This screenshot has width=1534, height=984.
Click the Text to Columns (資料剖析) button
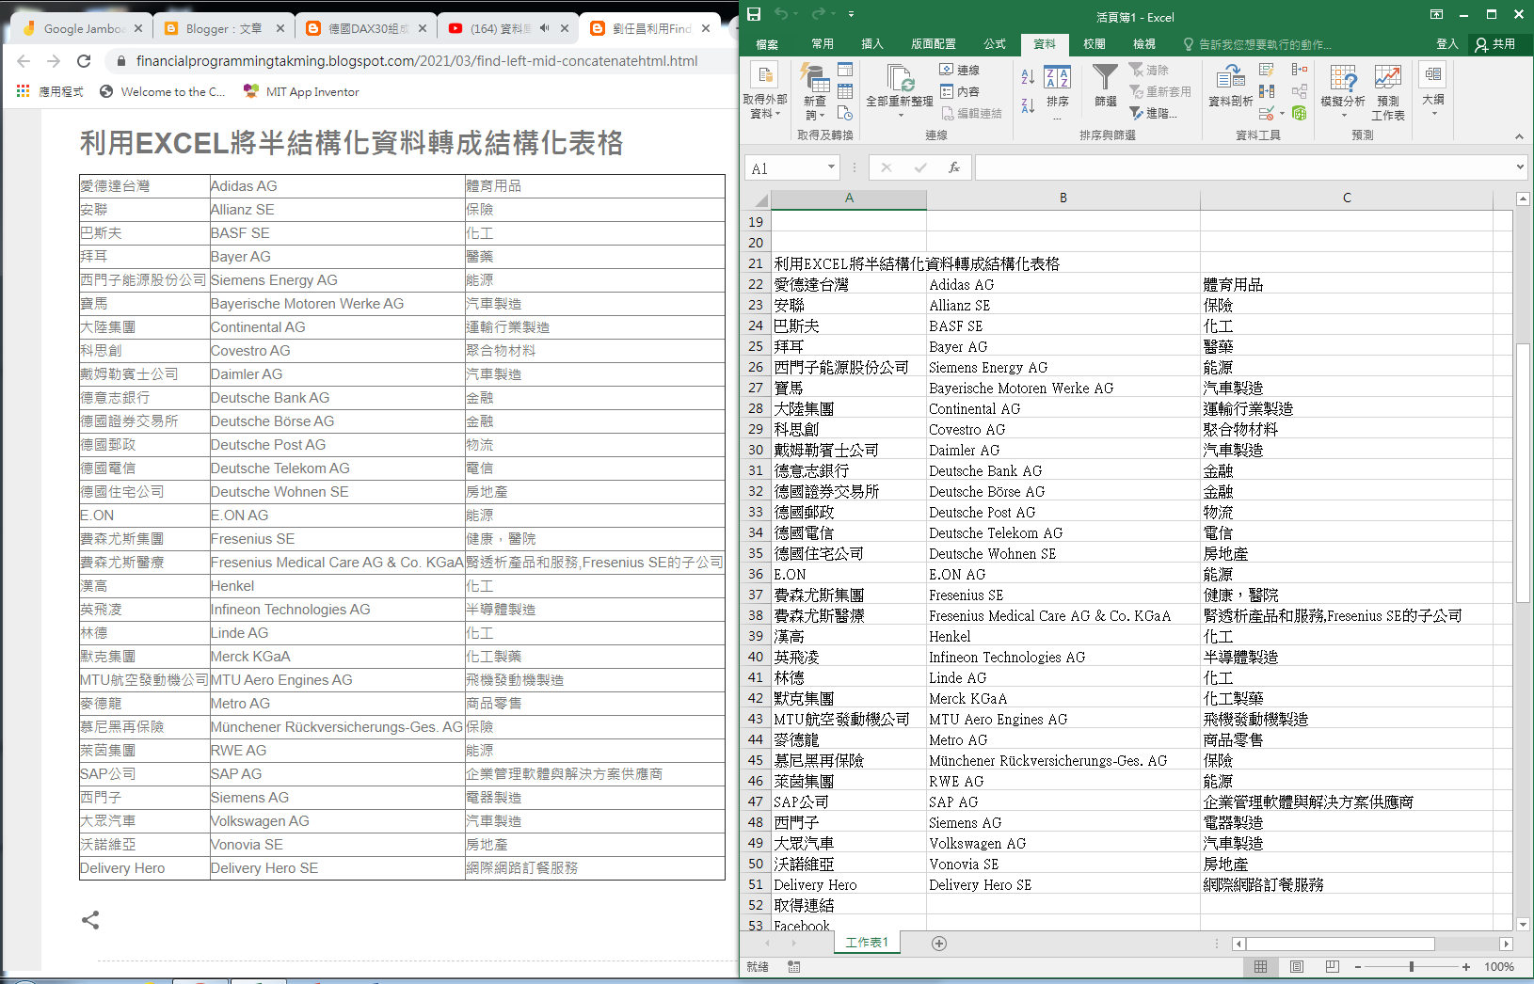point(1231,86)
